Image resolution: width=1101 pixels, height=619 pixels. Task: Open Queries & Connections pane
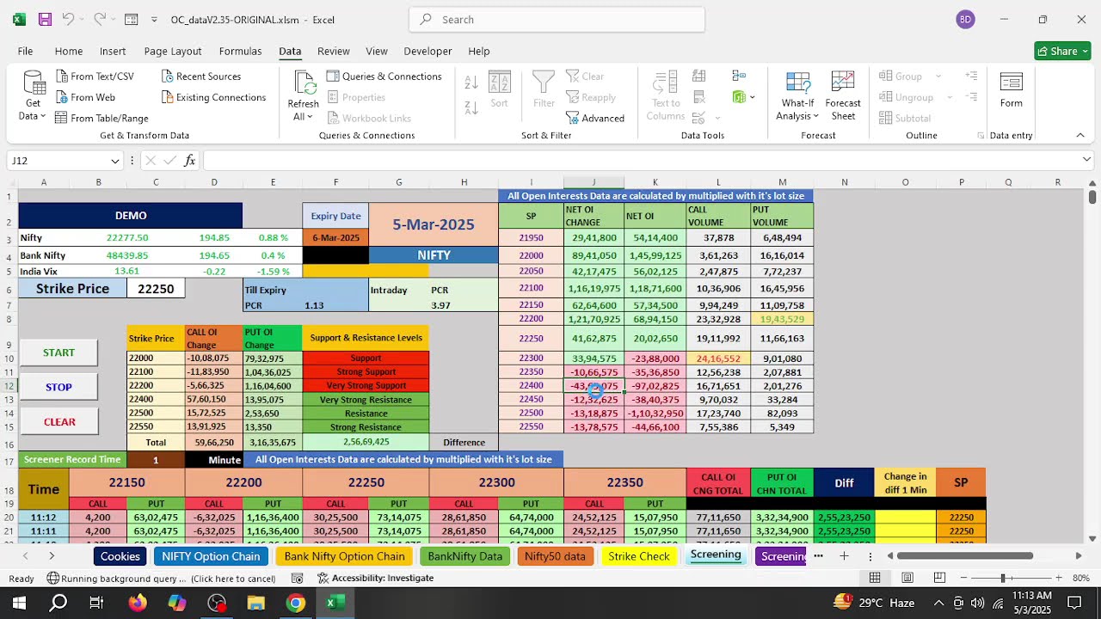pyautogui.click(x=384, y=77)
